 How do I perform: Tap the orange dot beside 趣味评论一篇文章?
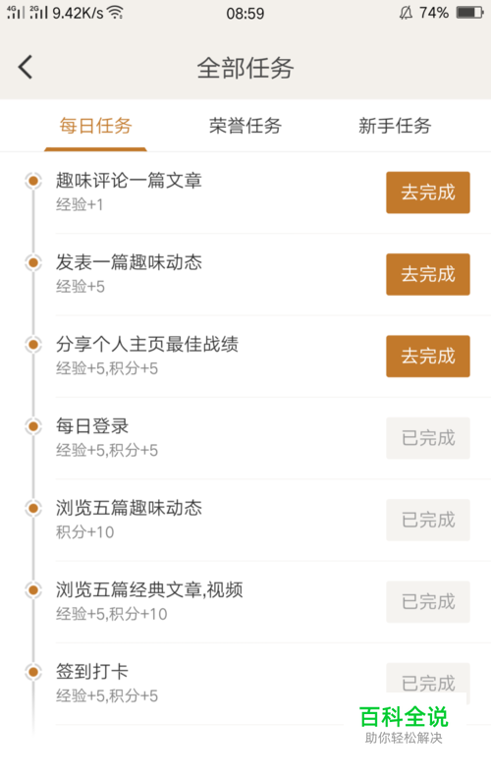click(x=33, y=181)
